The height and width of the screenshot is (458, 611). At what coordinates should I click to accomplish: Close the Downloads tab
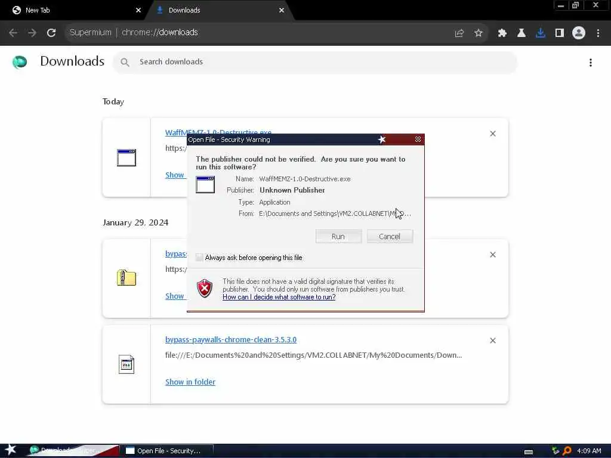coord(282,10)
